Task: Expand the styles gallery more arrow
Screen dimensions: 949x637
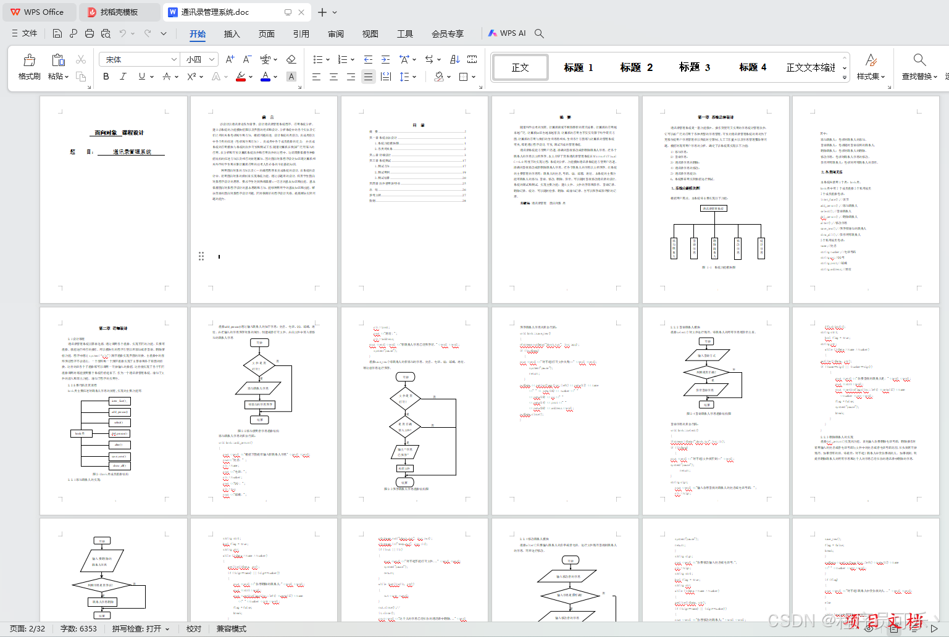Action: [x=845, y=78]
